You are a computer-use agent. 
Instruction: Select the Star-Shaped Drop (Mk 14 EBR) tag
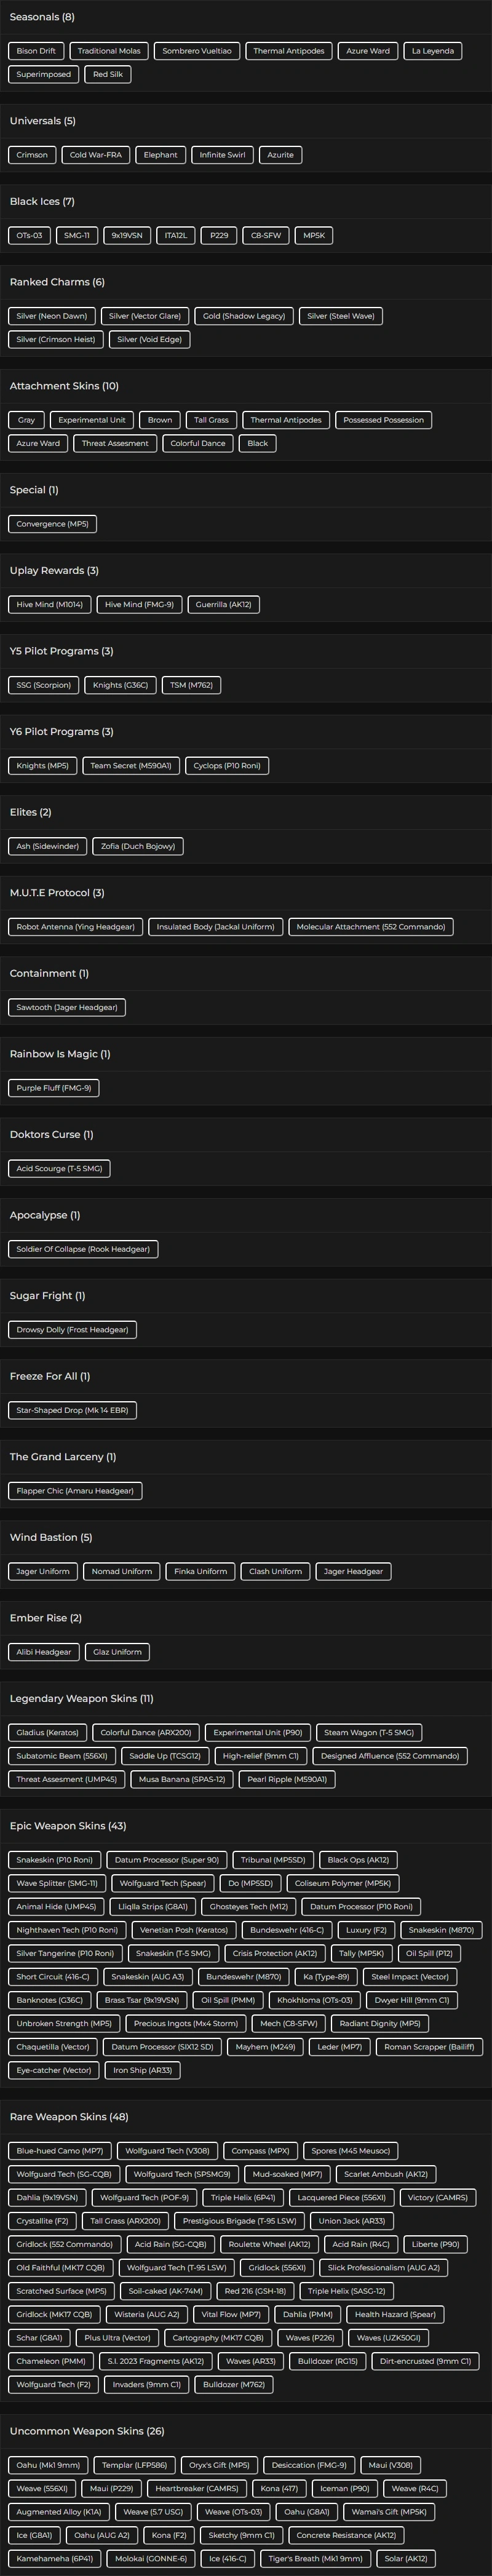[x=72, y=1410]
